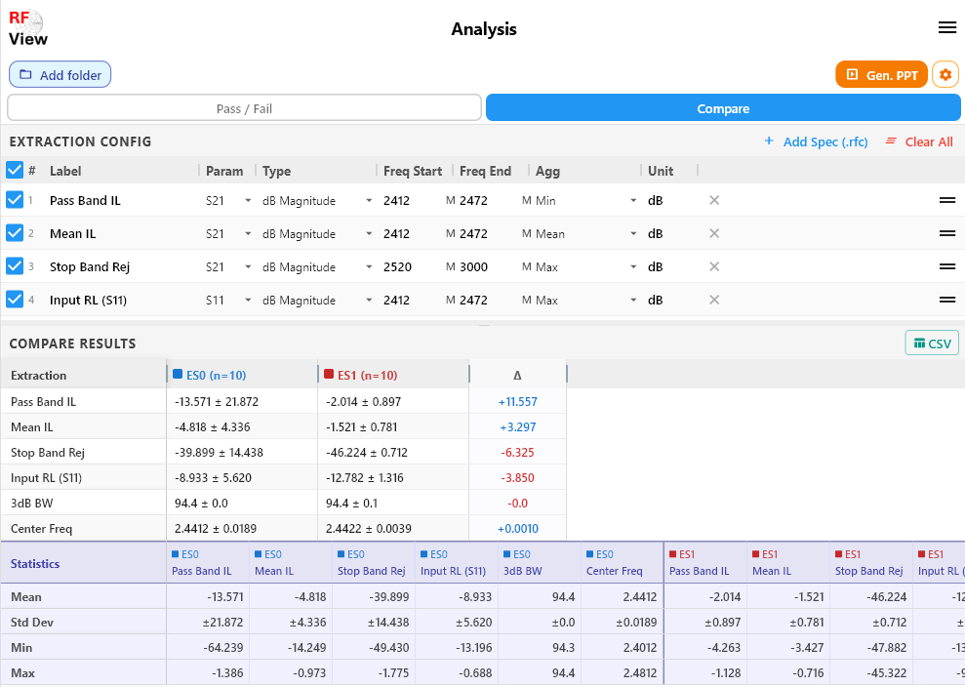Uncheck the Pass Band IL row checkbox

click(15, 199)
